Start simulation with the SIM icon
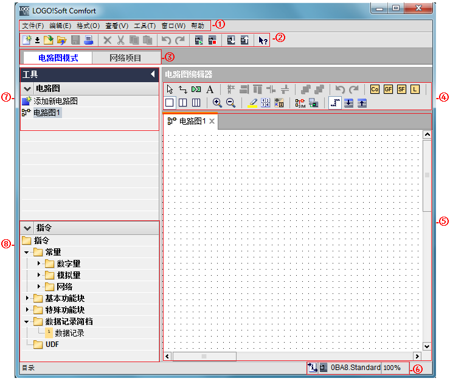 300,103
